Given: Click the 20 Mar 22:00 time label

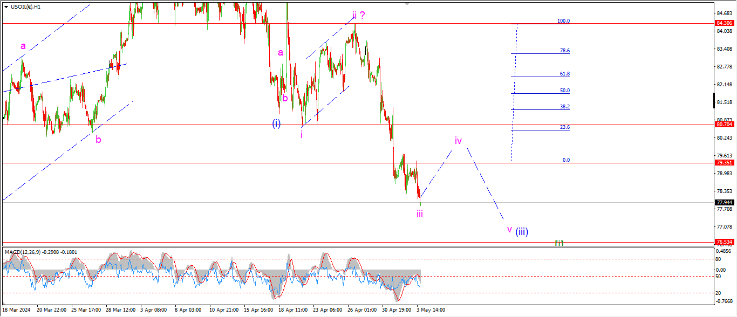Looking at the screenshot, I should [51, 310].
